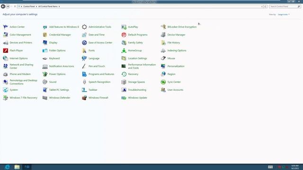The height and width of the screenshot is (170, 303).
Task: Click the Notification Area Icons link
Action: tap(62, 66)
